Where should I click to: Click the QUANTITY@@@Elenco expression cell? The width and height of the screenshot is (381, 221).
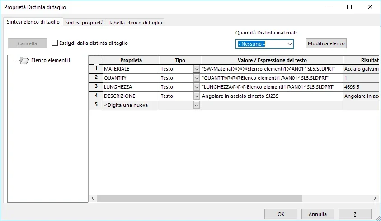(x=272, y=78)
